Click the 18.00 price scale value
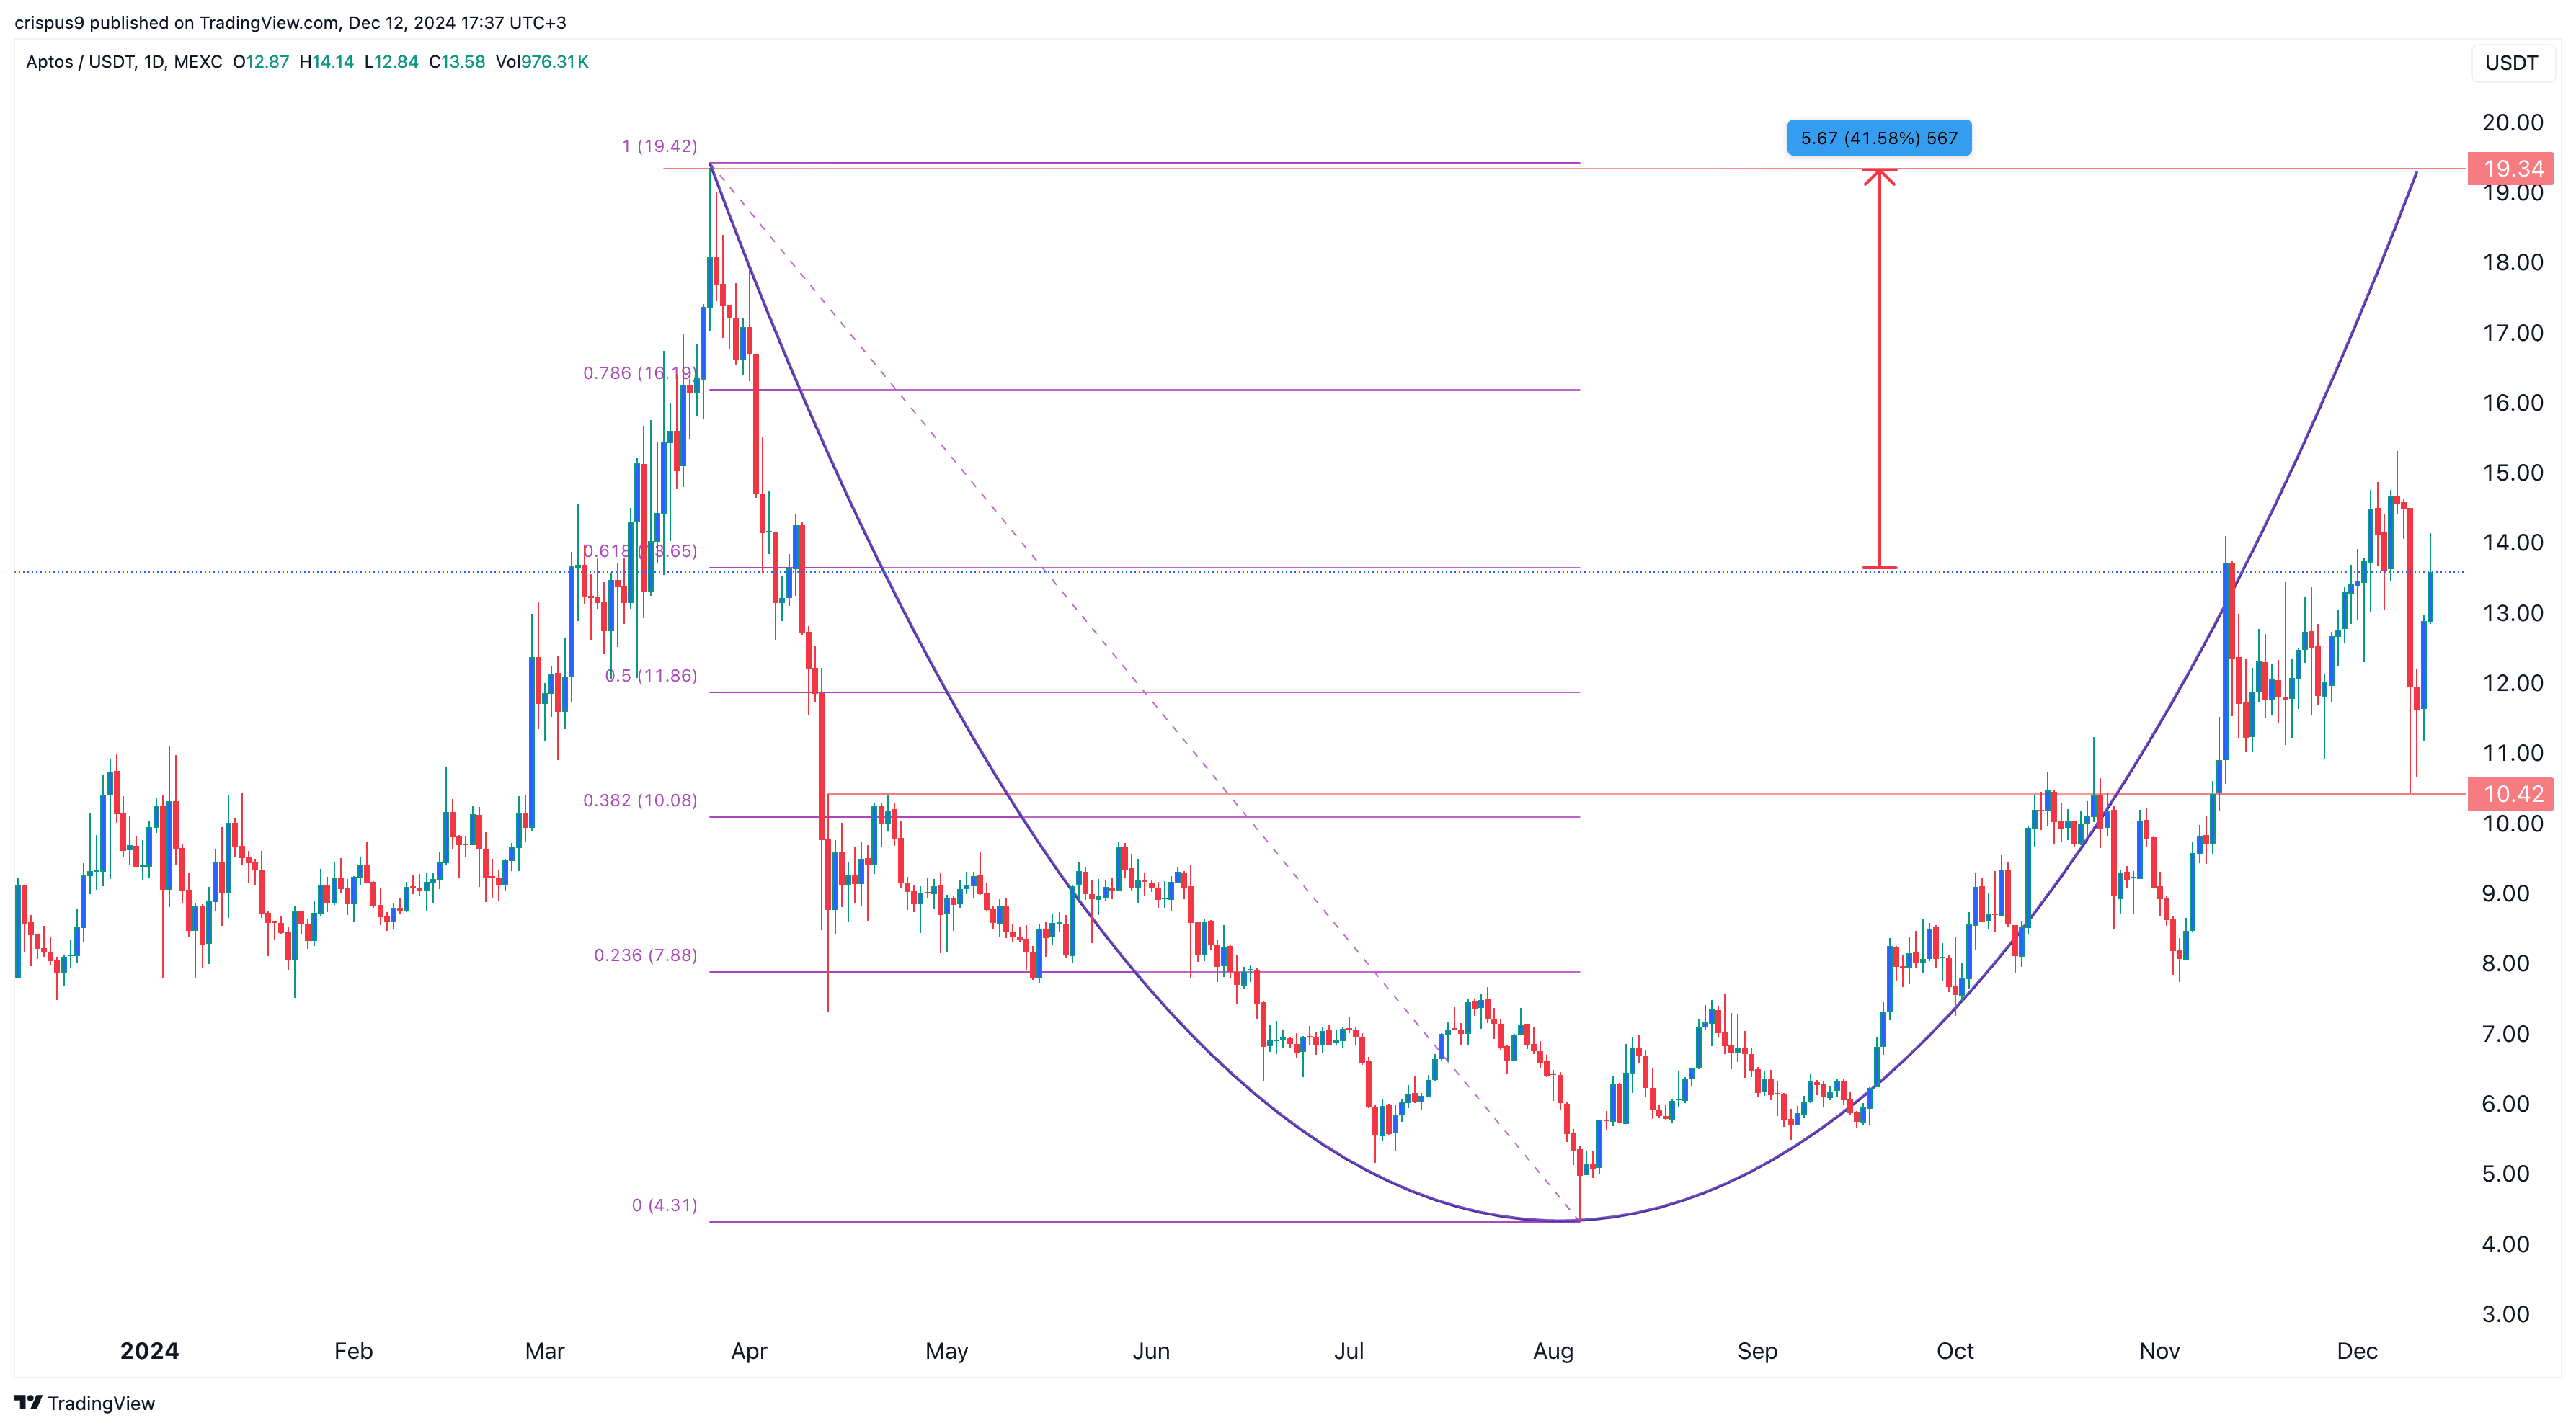The height and width of the screenshot is (1428, 2576). pos(2512,263)
